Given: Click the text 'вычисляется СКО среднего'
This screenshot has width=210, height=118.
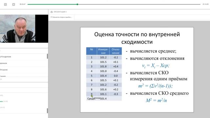Looking at the screenshot, I should pyautogui.click(x=159, y=93).
